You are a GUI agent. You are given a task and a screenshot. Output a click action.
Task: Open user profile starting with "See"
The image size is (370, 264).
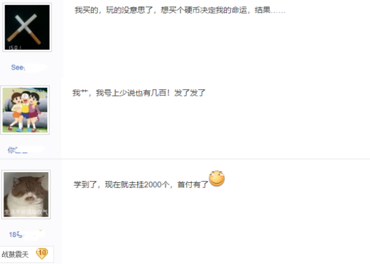18,67
